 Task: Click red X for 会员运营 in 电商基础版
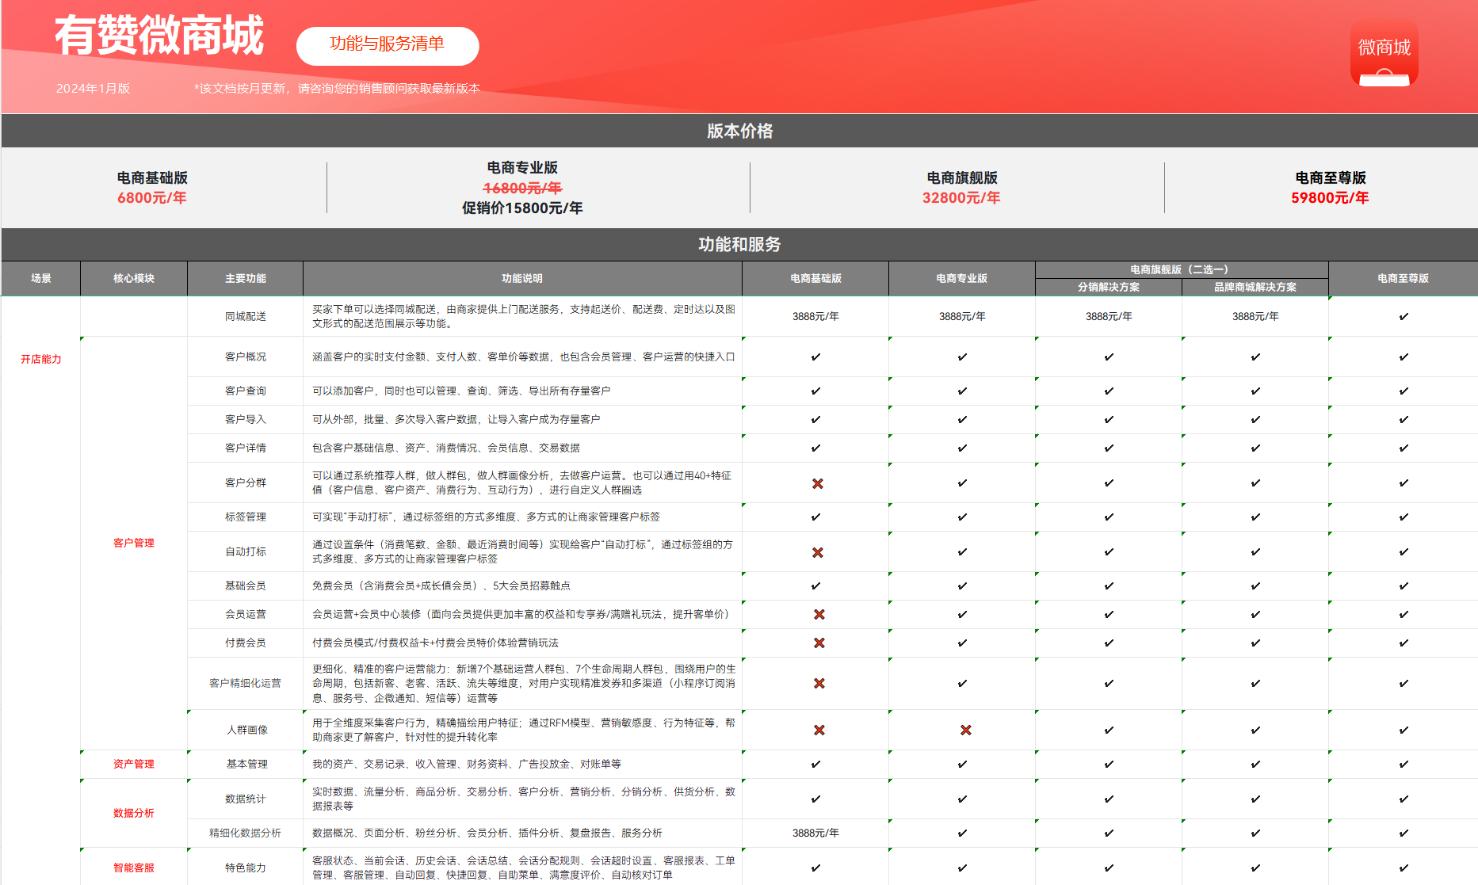(819, 614)
